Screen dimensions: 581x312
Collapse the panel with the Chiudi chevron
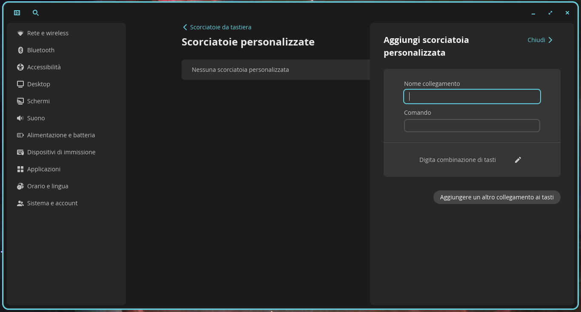pos(550,40)
